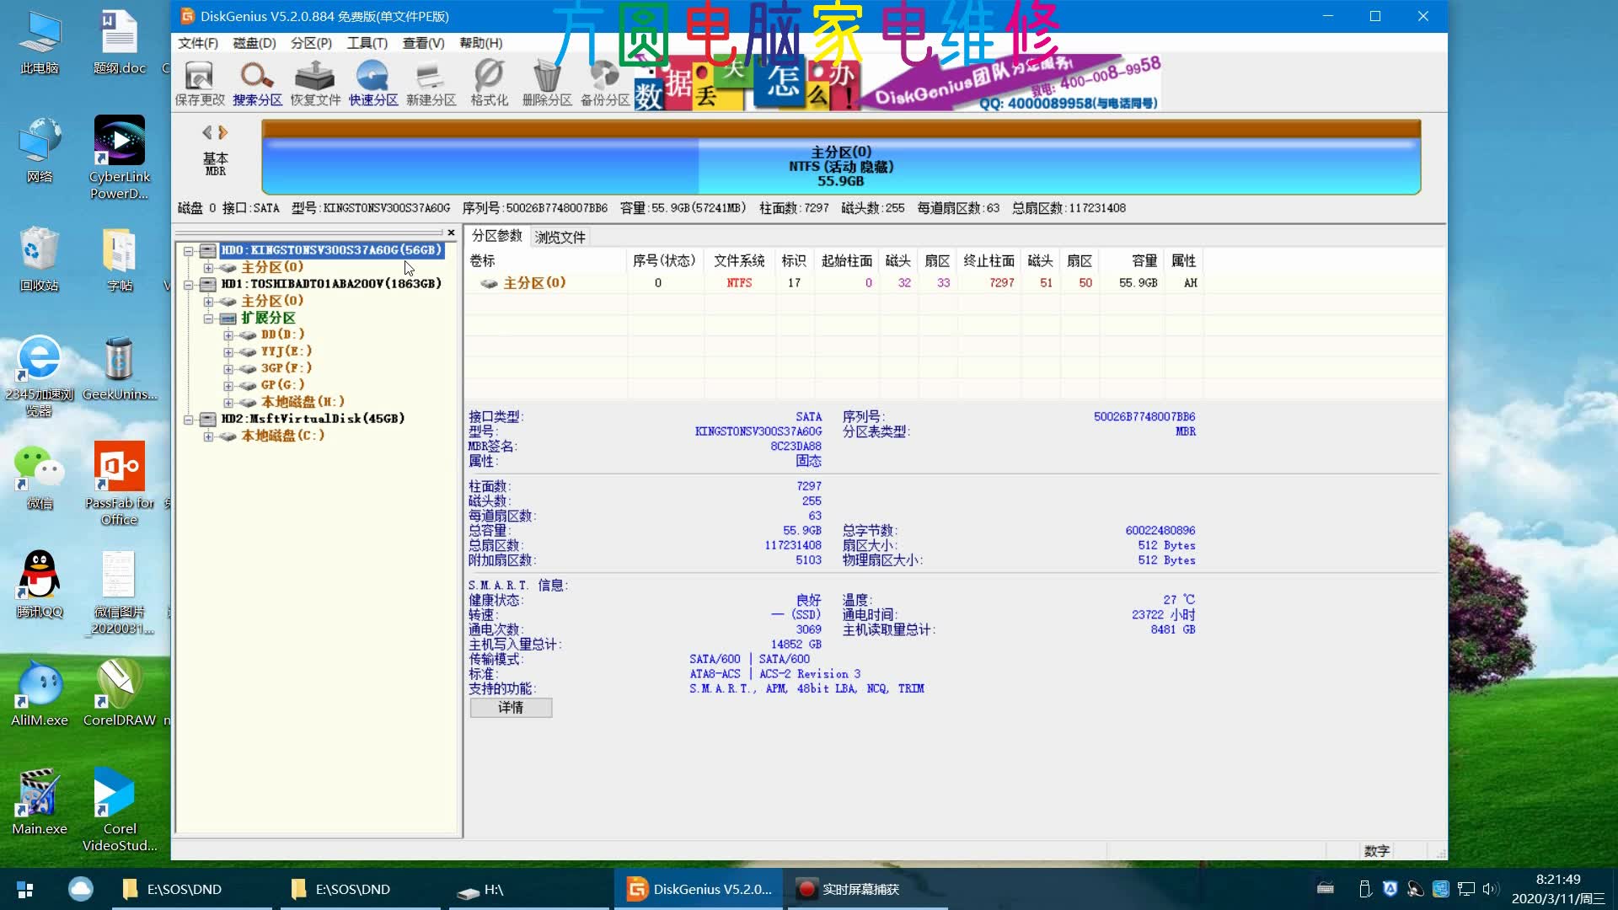Open 2345加速浏览器 desktop shortcut
This screenshot has width=1618, height=910.
pyautogui.click(x=40, y=376)
